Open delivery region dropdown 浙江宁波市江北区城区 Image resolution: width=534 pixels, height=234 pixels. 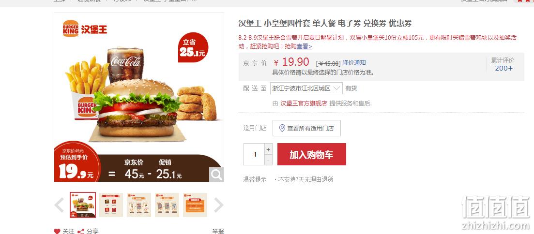[306, 88]
